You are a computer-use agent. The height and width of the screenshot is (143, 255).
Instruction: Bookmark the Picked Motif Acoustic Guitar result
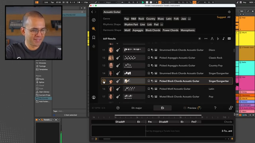149,89
